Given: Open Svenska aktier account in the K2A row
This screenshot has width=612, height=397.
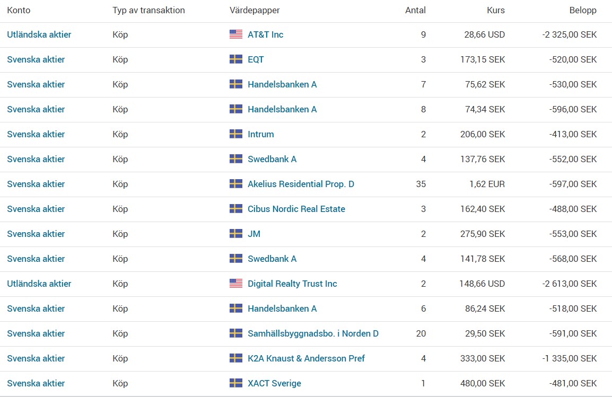Looking at the screenshot, I should click(x=36, y=358).
